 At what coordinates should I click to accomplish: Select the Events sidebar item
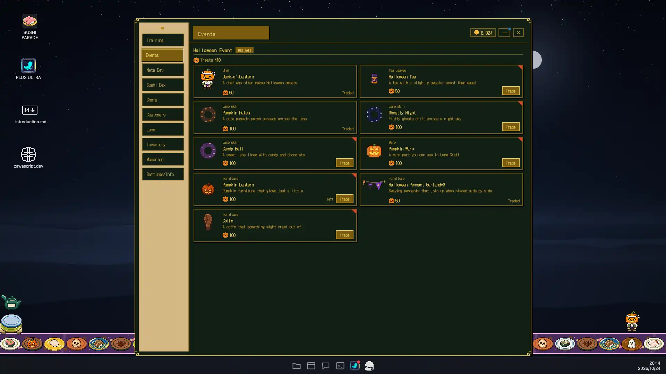coord(162,55)
